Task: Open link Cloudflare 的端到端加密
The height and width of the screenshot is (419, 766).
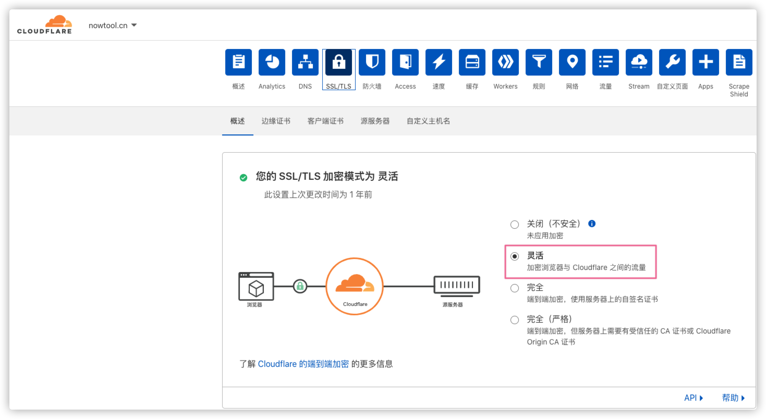Action: point(303,364)
